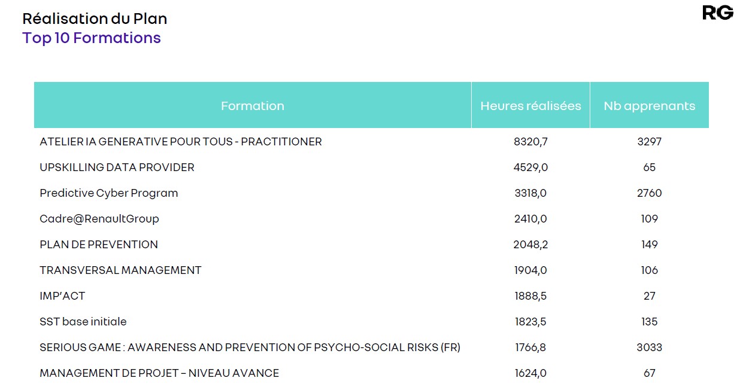Select the 3297 learners count cell
The width and height of the screenshot is (746, 390).
[649, 142]
